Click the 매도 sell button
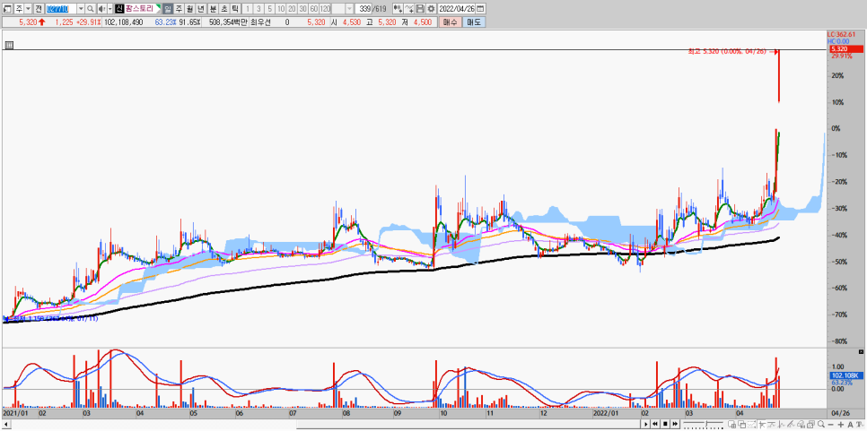This screenshot has width=867, height=431. pyautogui.click(x=473, y=22)
